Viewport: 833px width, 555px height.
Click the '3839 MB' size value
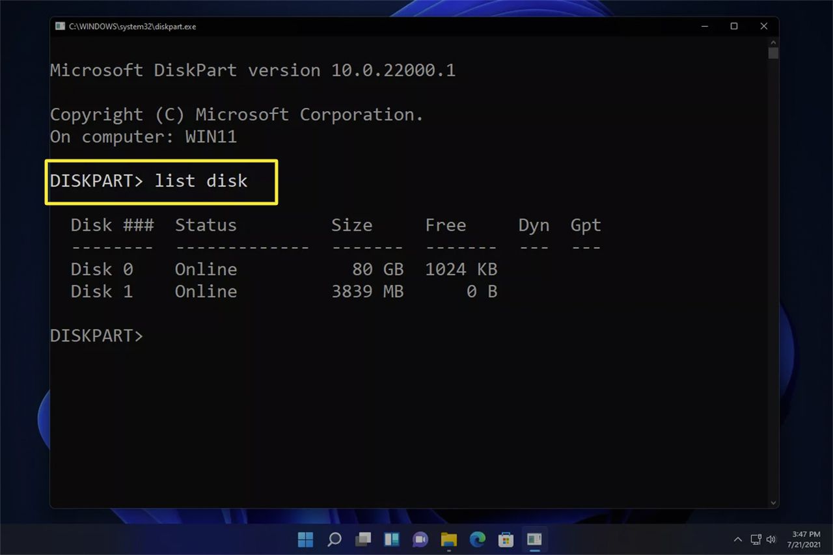coord(368,291)
